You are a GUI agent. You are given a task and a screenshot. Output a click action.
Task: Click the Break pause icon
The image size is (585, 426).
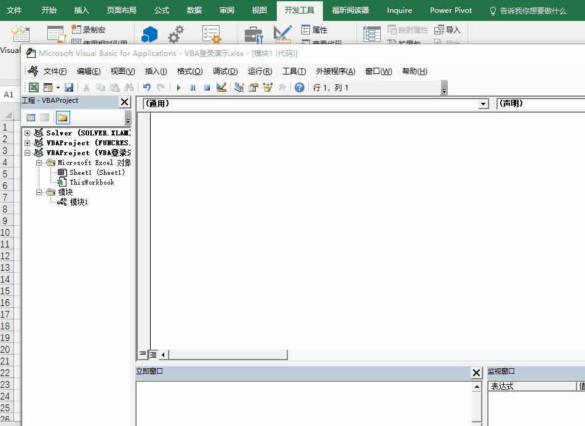point(193,88)
